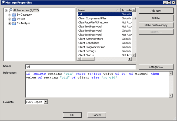Expand the By Category tree node

(10, 15)
